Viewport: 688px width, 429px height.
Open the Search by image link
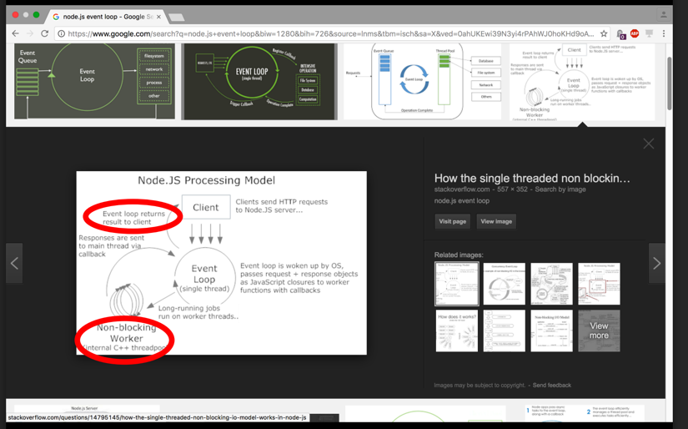pos(560,189)
